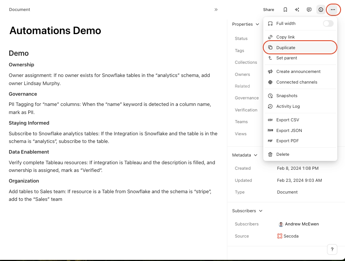Toggle the info panel icon
The image size is (345, 261).
pyautogui.click(x=321, y=10)
